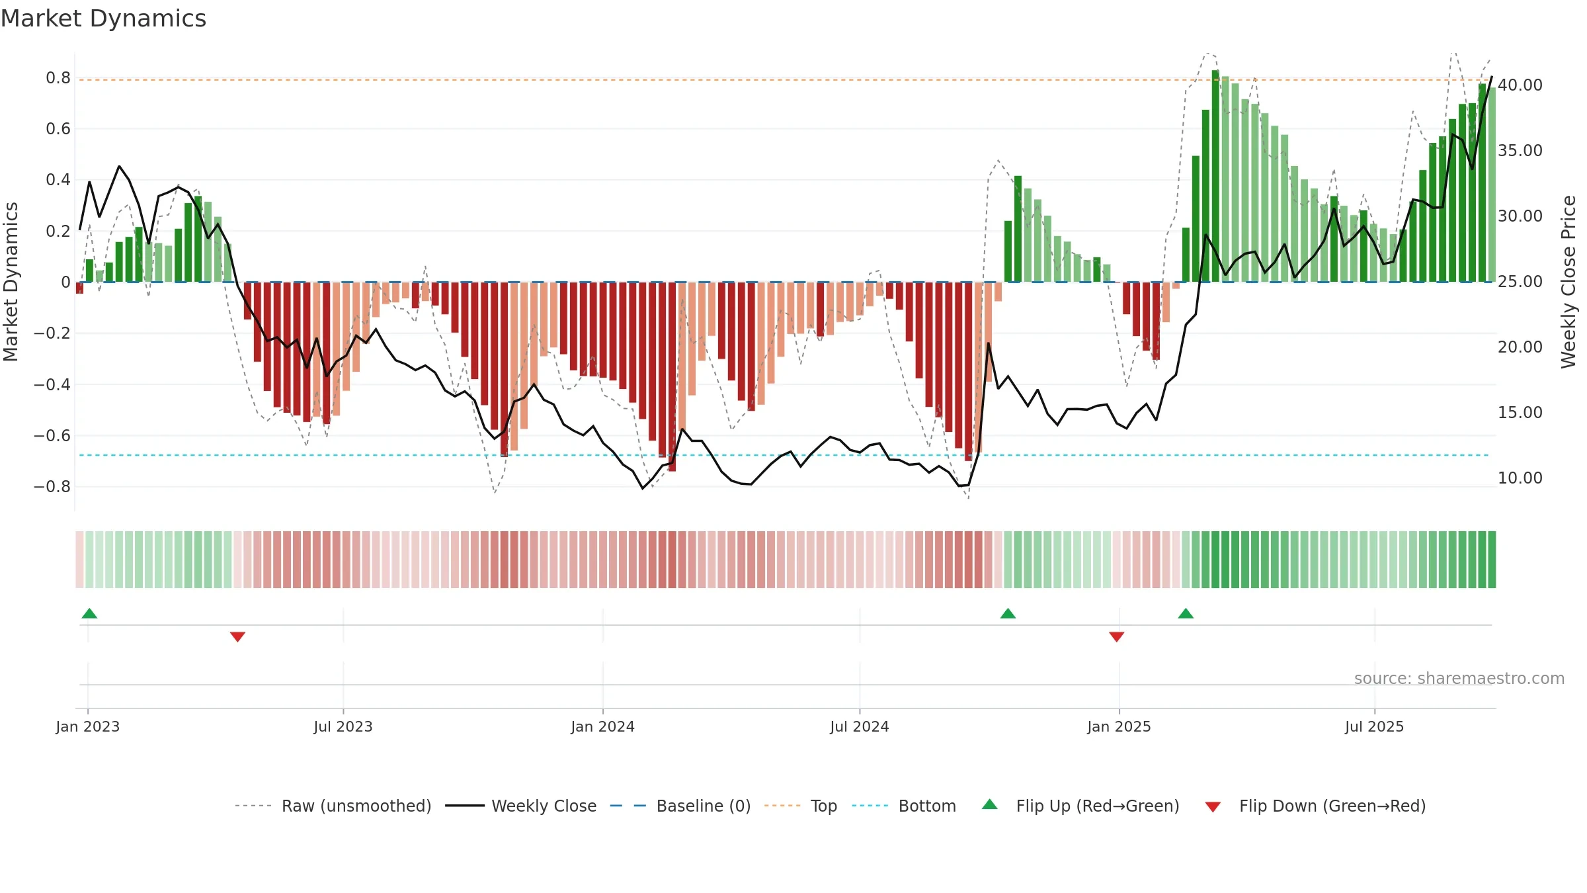The height and width of the screenshot is (893, 1587).
Task: Click the last dark green heatmap strip cell
Action: (1492, 560)
